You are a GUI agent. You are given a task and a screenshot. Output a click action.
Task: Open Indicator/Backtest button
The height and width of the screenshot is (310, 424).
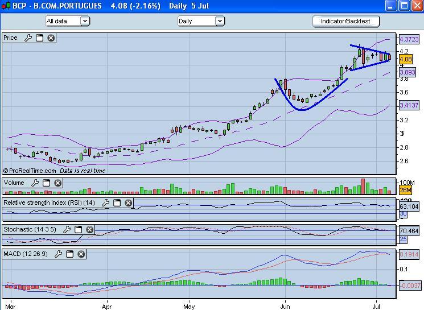click(346, 21)
